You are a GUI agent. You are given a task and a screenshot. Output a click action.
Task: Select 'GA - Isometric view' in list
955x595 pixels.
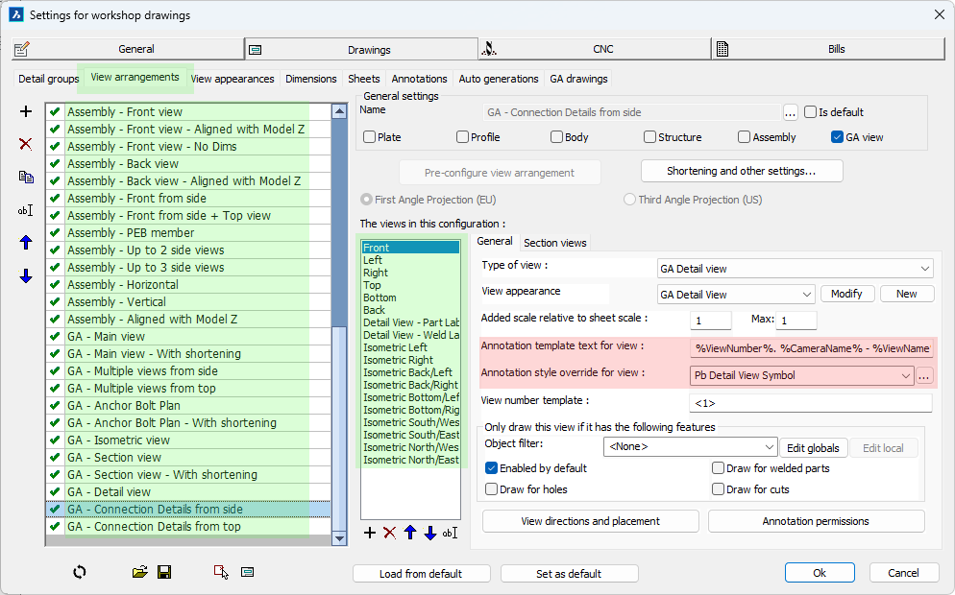click(118, 440)
